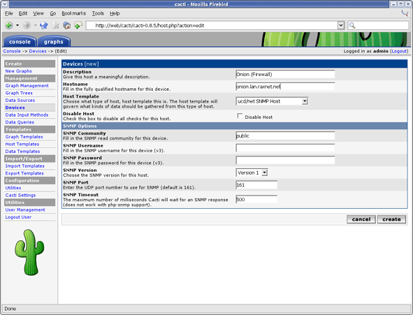The width and height of the screenshot is (413, 315).
Task: Open the Help menu
Action: tap(115, 13)
